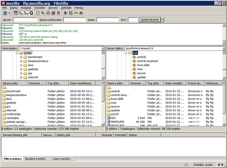Click the local file list scrollbar thumb

(103, 93)
